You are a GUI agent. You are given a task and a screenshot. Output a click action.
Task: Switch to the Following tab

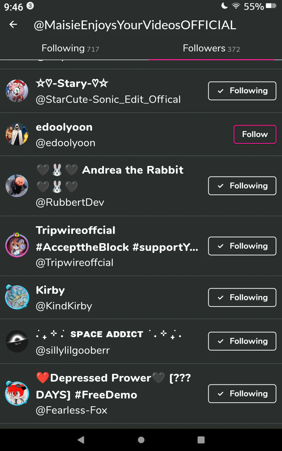(70, 48)
